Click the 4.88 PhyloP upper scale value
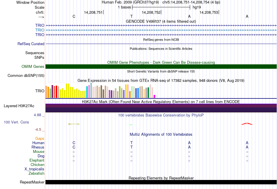Image resolution: width=277 pixels, height=189 pixels. tap(37, 115)
